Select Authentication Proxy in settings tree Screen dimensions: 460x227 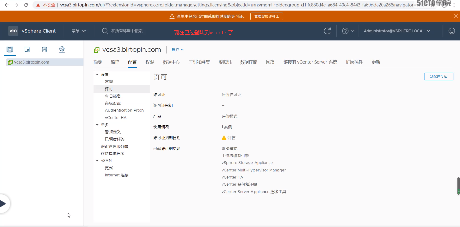125,110
